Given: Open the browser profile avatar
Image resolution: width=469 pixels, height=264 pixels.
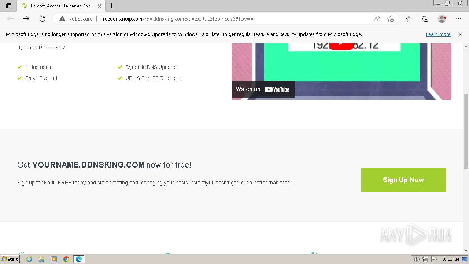Looking at the screenshot, I should 442,19.
